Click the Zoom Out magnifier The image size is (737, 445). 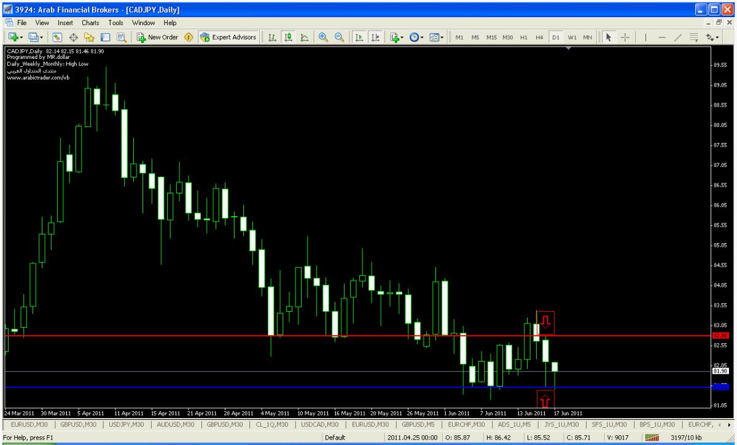(338, 37)
